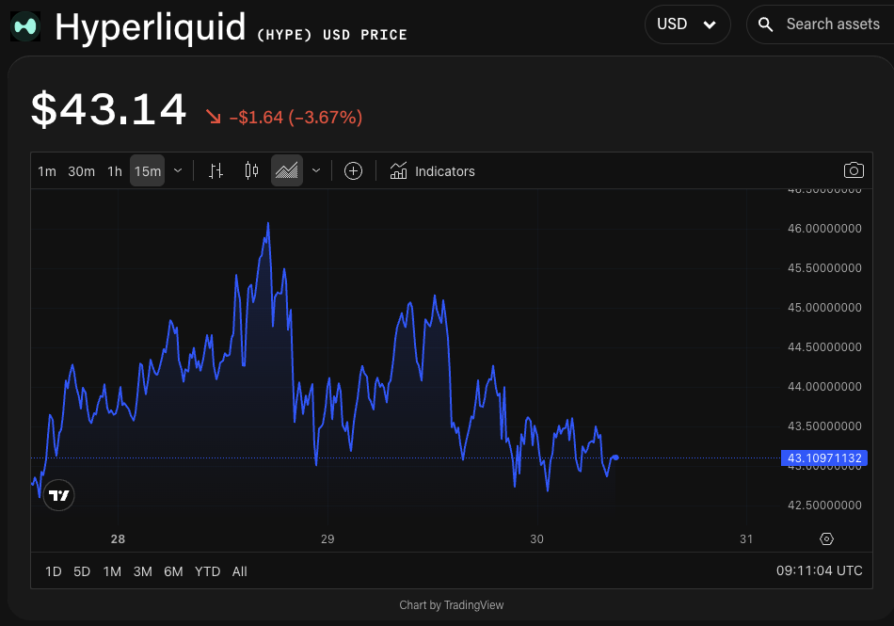The width and height of the screenshot is (894, 626).
Task: Select the All time range tab
Action: coord(239,571)
